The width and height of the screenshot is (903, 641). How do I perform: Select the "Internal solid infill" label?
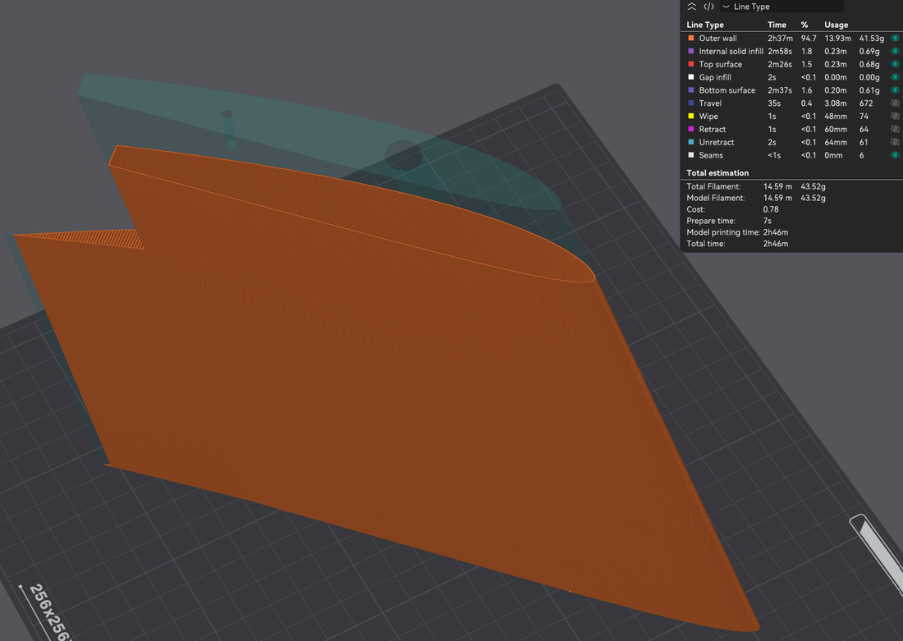(x=731, y=51)
